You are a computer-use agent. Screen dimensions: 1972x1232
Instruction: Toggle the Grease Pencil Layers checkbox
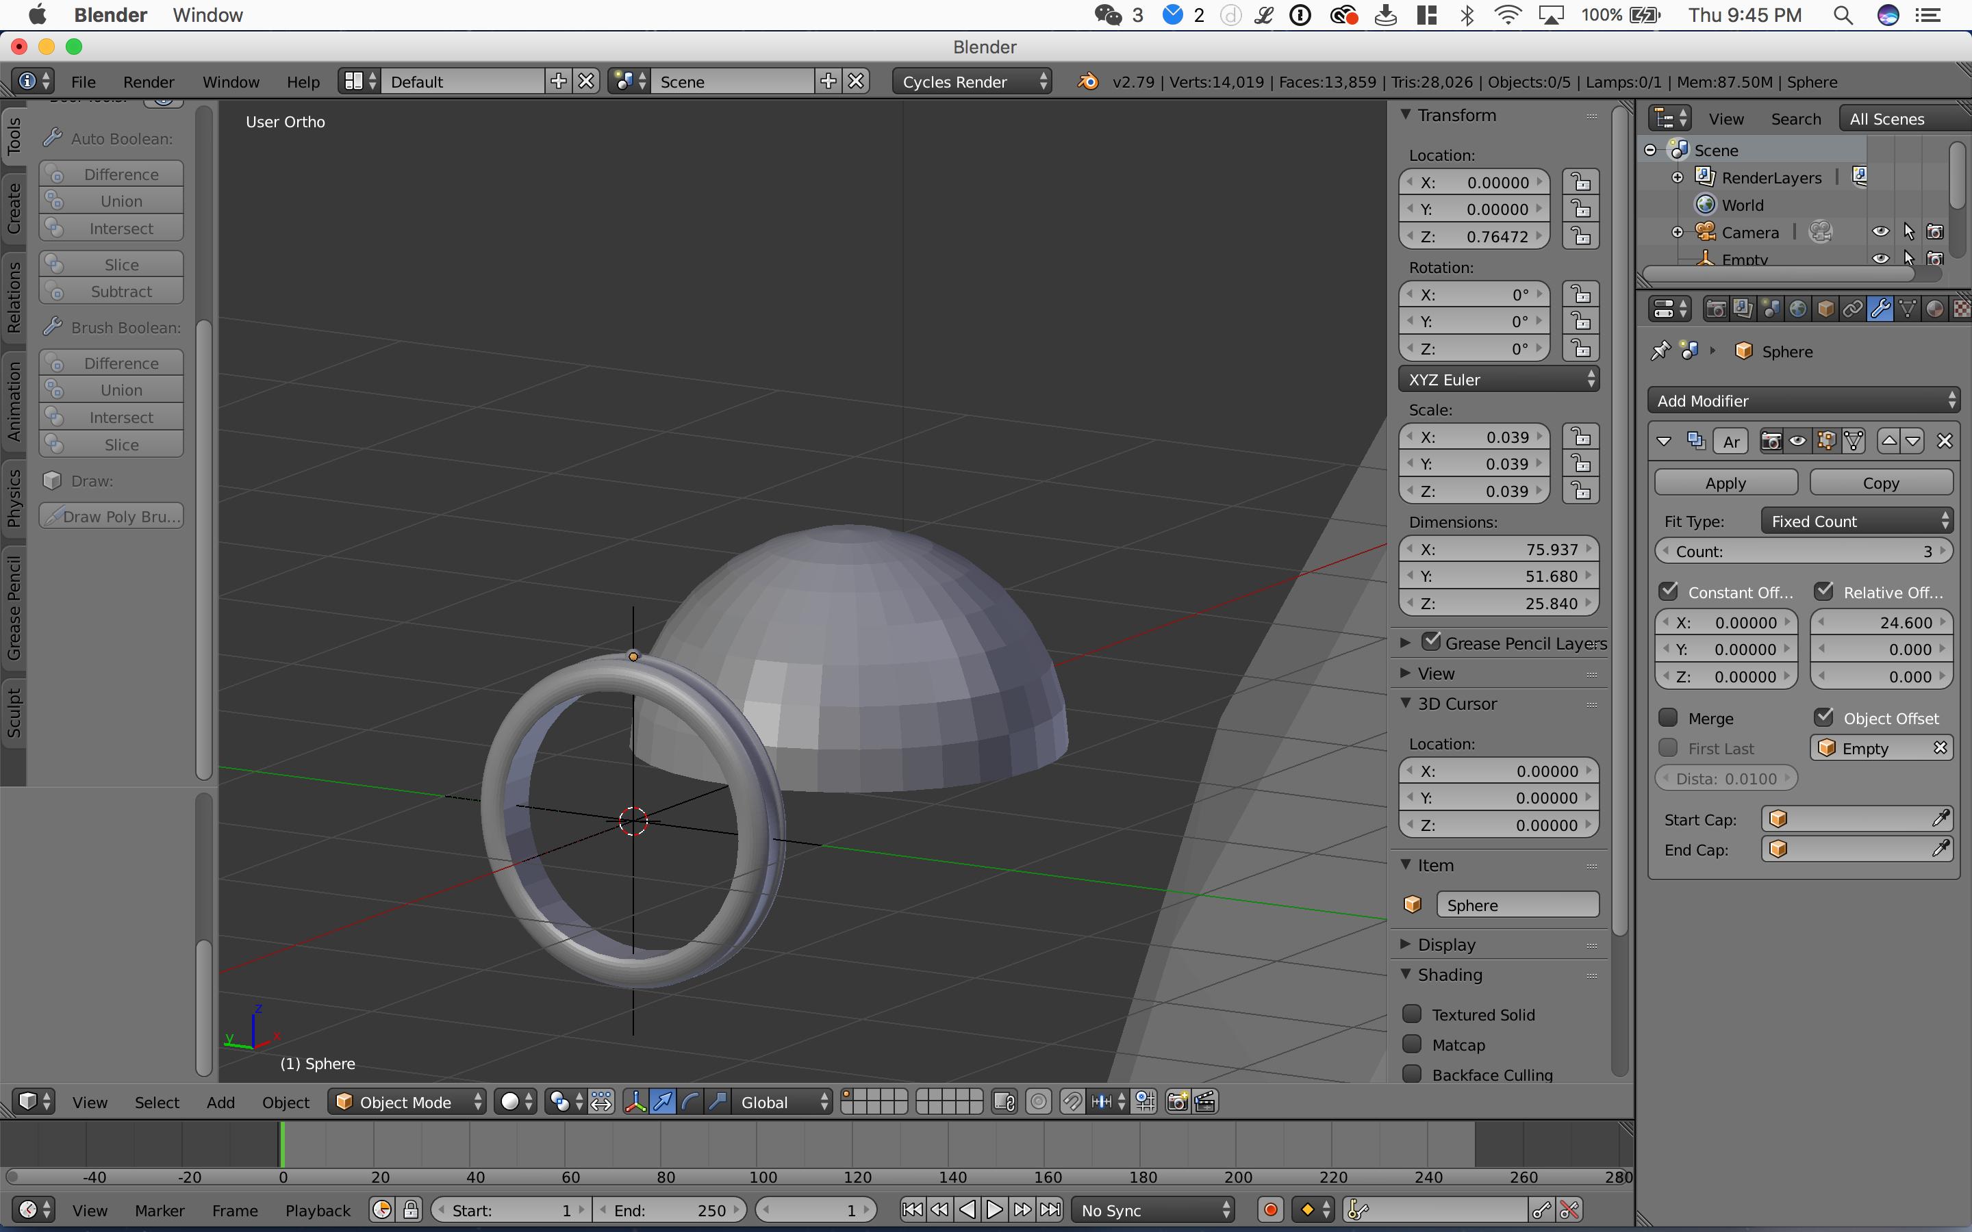pyautogui.click(x=1431, y=642)
